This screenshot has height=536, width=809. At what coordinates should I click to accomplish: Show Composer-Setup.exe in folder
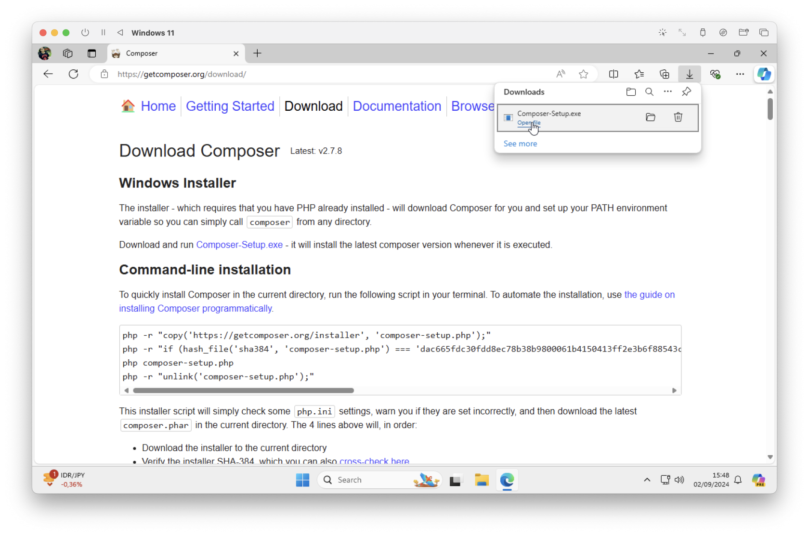(x=651, y=117)
